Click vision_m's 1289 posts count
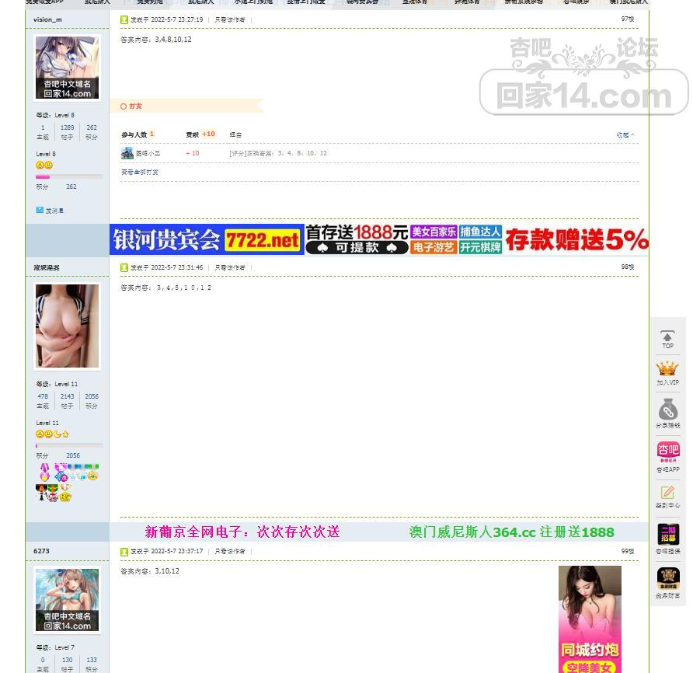The height and width of the screenshot is (673, 693). click(x=67, y=127)
